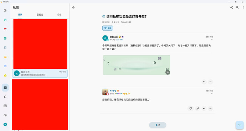Screen dimensions: 246x131
Task: Go back with the arrow icon
Action: click(73, 7)
